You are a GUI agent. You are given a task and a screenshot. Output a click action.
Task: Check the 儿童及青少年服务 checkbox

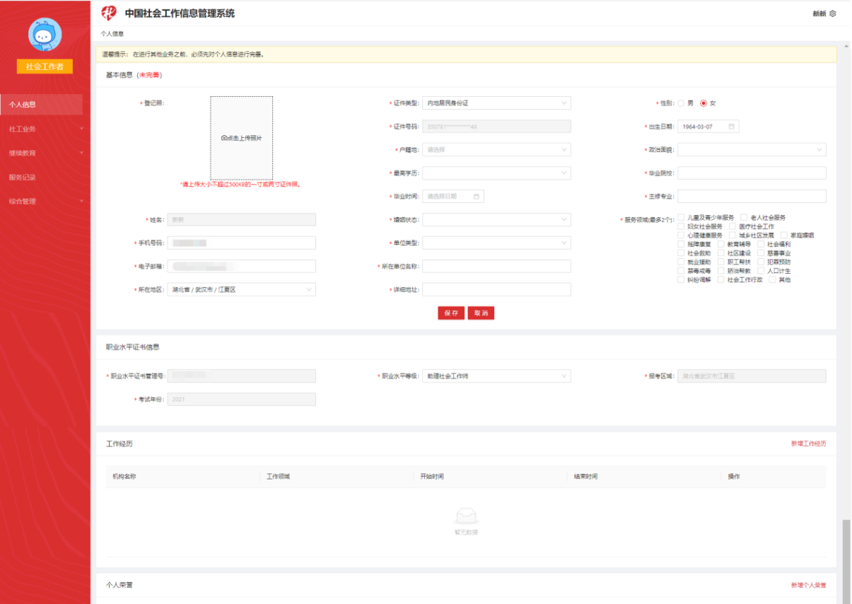[x=681, y=218]
